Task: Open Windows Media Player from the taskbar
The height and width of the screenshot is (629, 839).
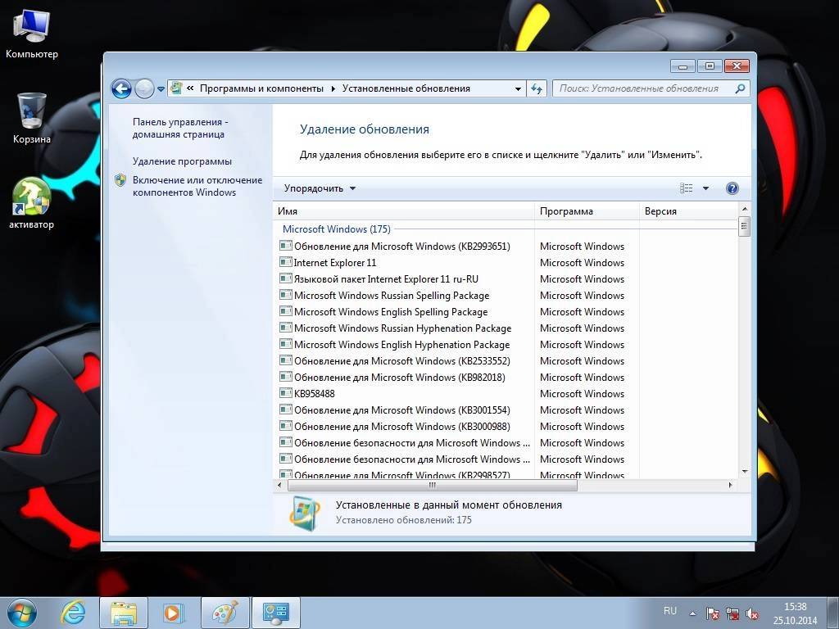Action: 174,613
